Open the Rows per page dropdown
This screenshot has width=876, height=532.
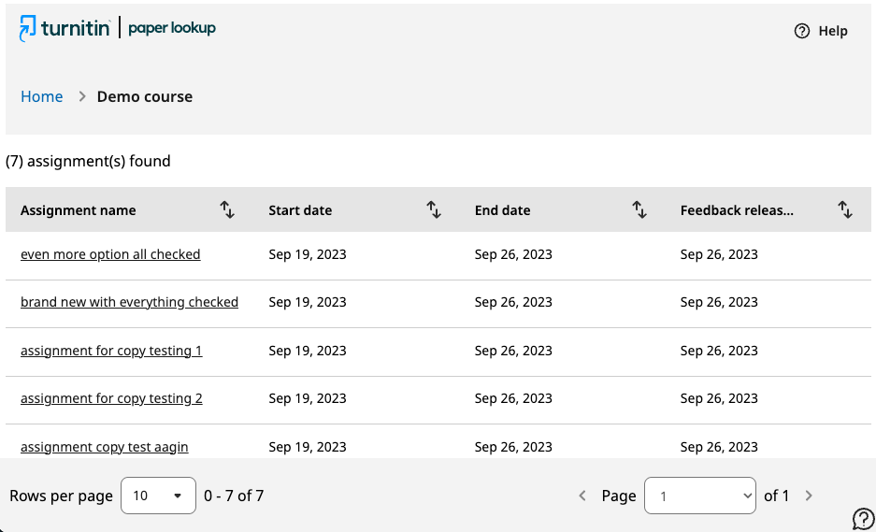point(158,496)
